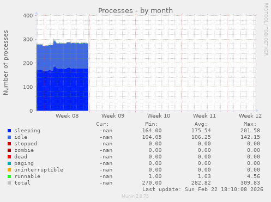Click runnable maximum value 4.56
Viewport: 271px width, 202px height.
254,176
